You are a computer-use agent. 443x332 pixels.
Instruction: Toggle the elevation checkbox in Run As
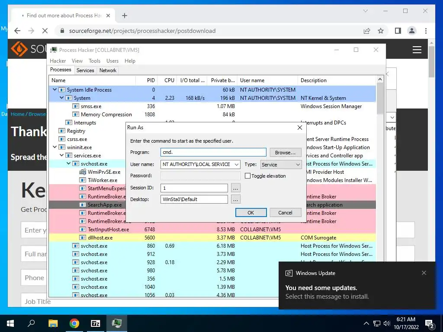coord(247,176)
